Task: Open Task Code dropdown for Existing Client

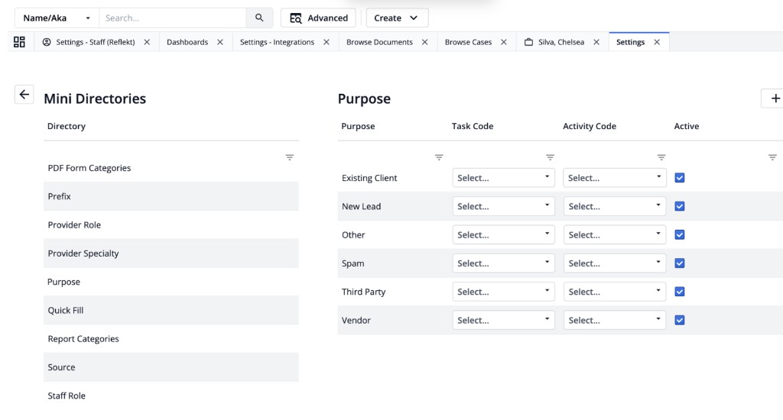Action: tap(503, 178)
